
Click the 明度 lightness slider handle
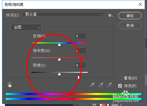59,74
